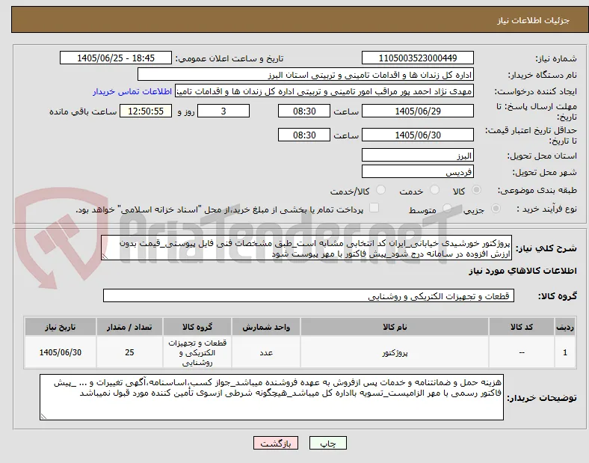Click the تاریخ نیاز column header
Viewport: 589px width, 463px height.
pyautogui.click(x=61, y=327)
